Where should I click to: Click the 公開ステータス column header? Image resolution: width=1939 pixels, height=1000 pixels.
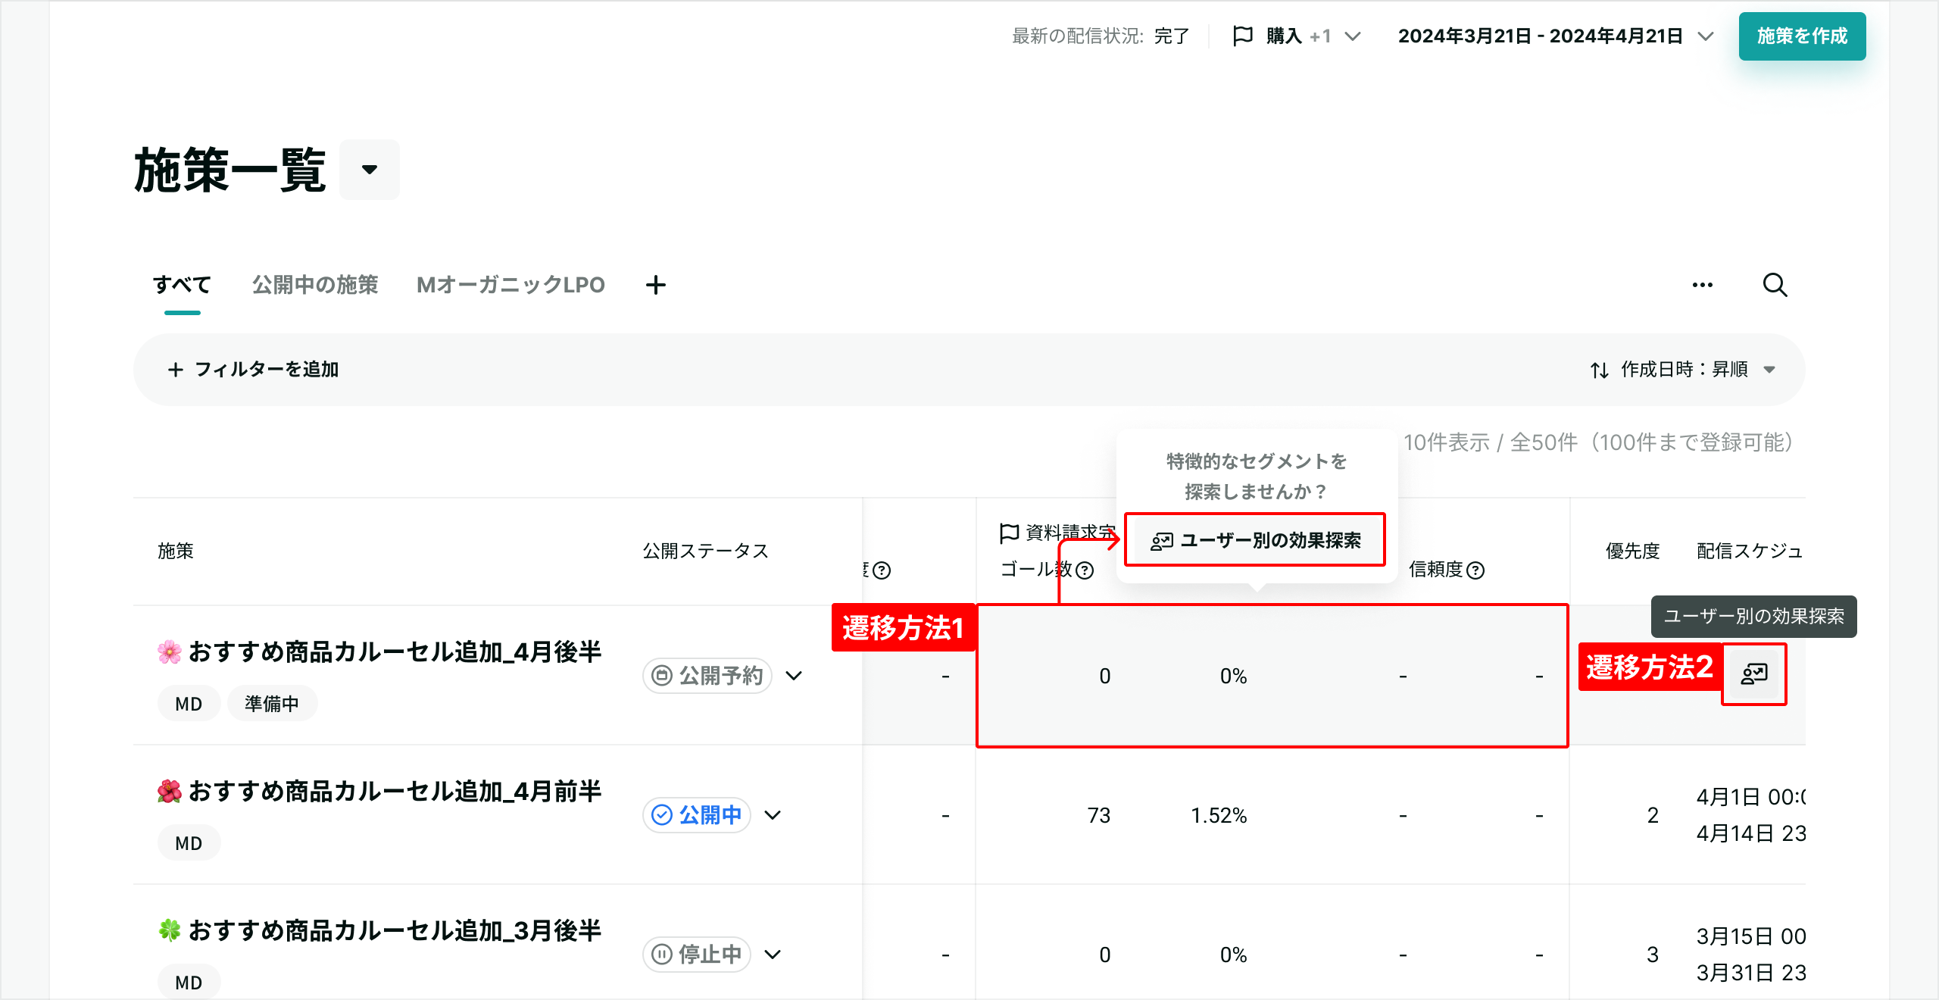click(x=706, y=551)
